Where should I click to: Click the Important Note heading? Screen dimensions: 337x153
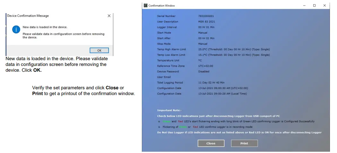(x=169, y=110)
